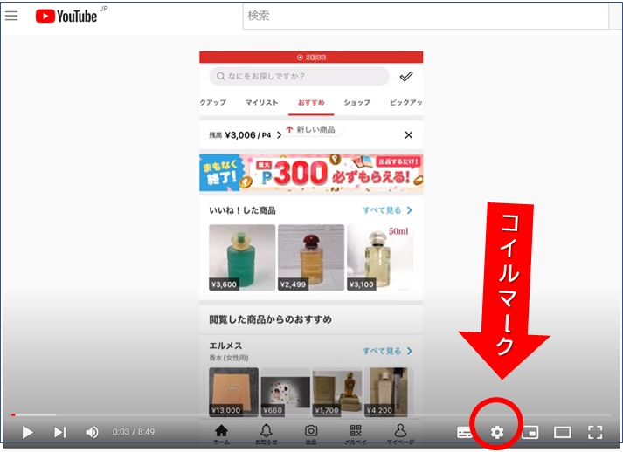Select the おすすめ tab
This screenshot has width=623, height=452.
310,103
